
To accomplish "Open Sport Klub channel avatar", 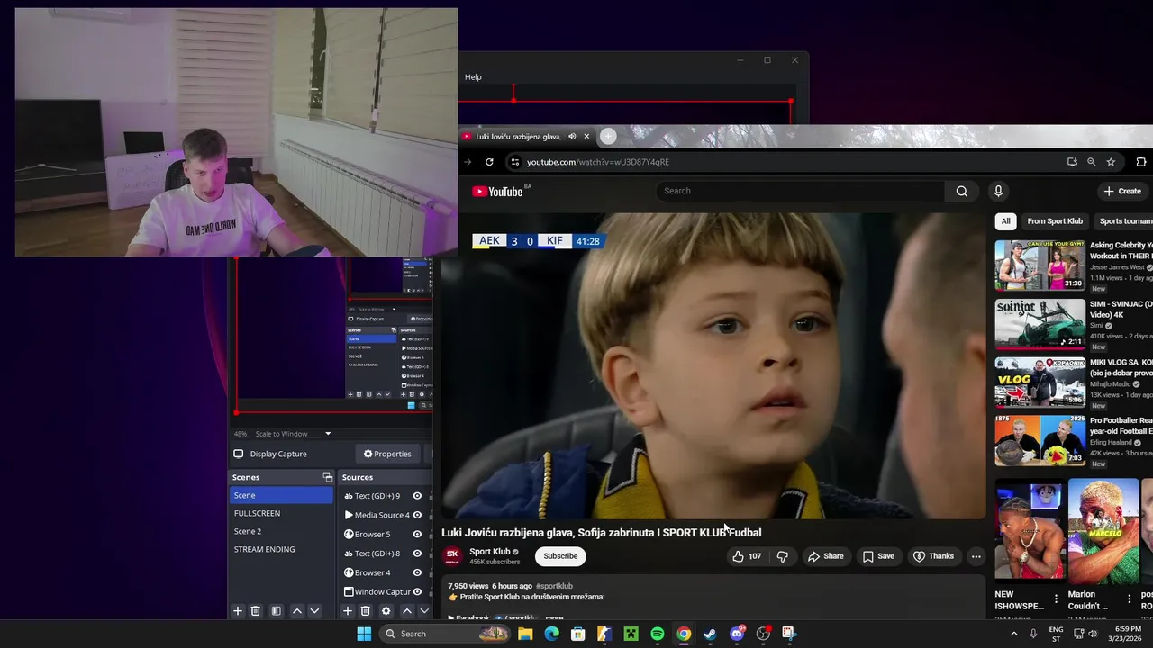I will [453, 556].
